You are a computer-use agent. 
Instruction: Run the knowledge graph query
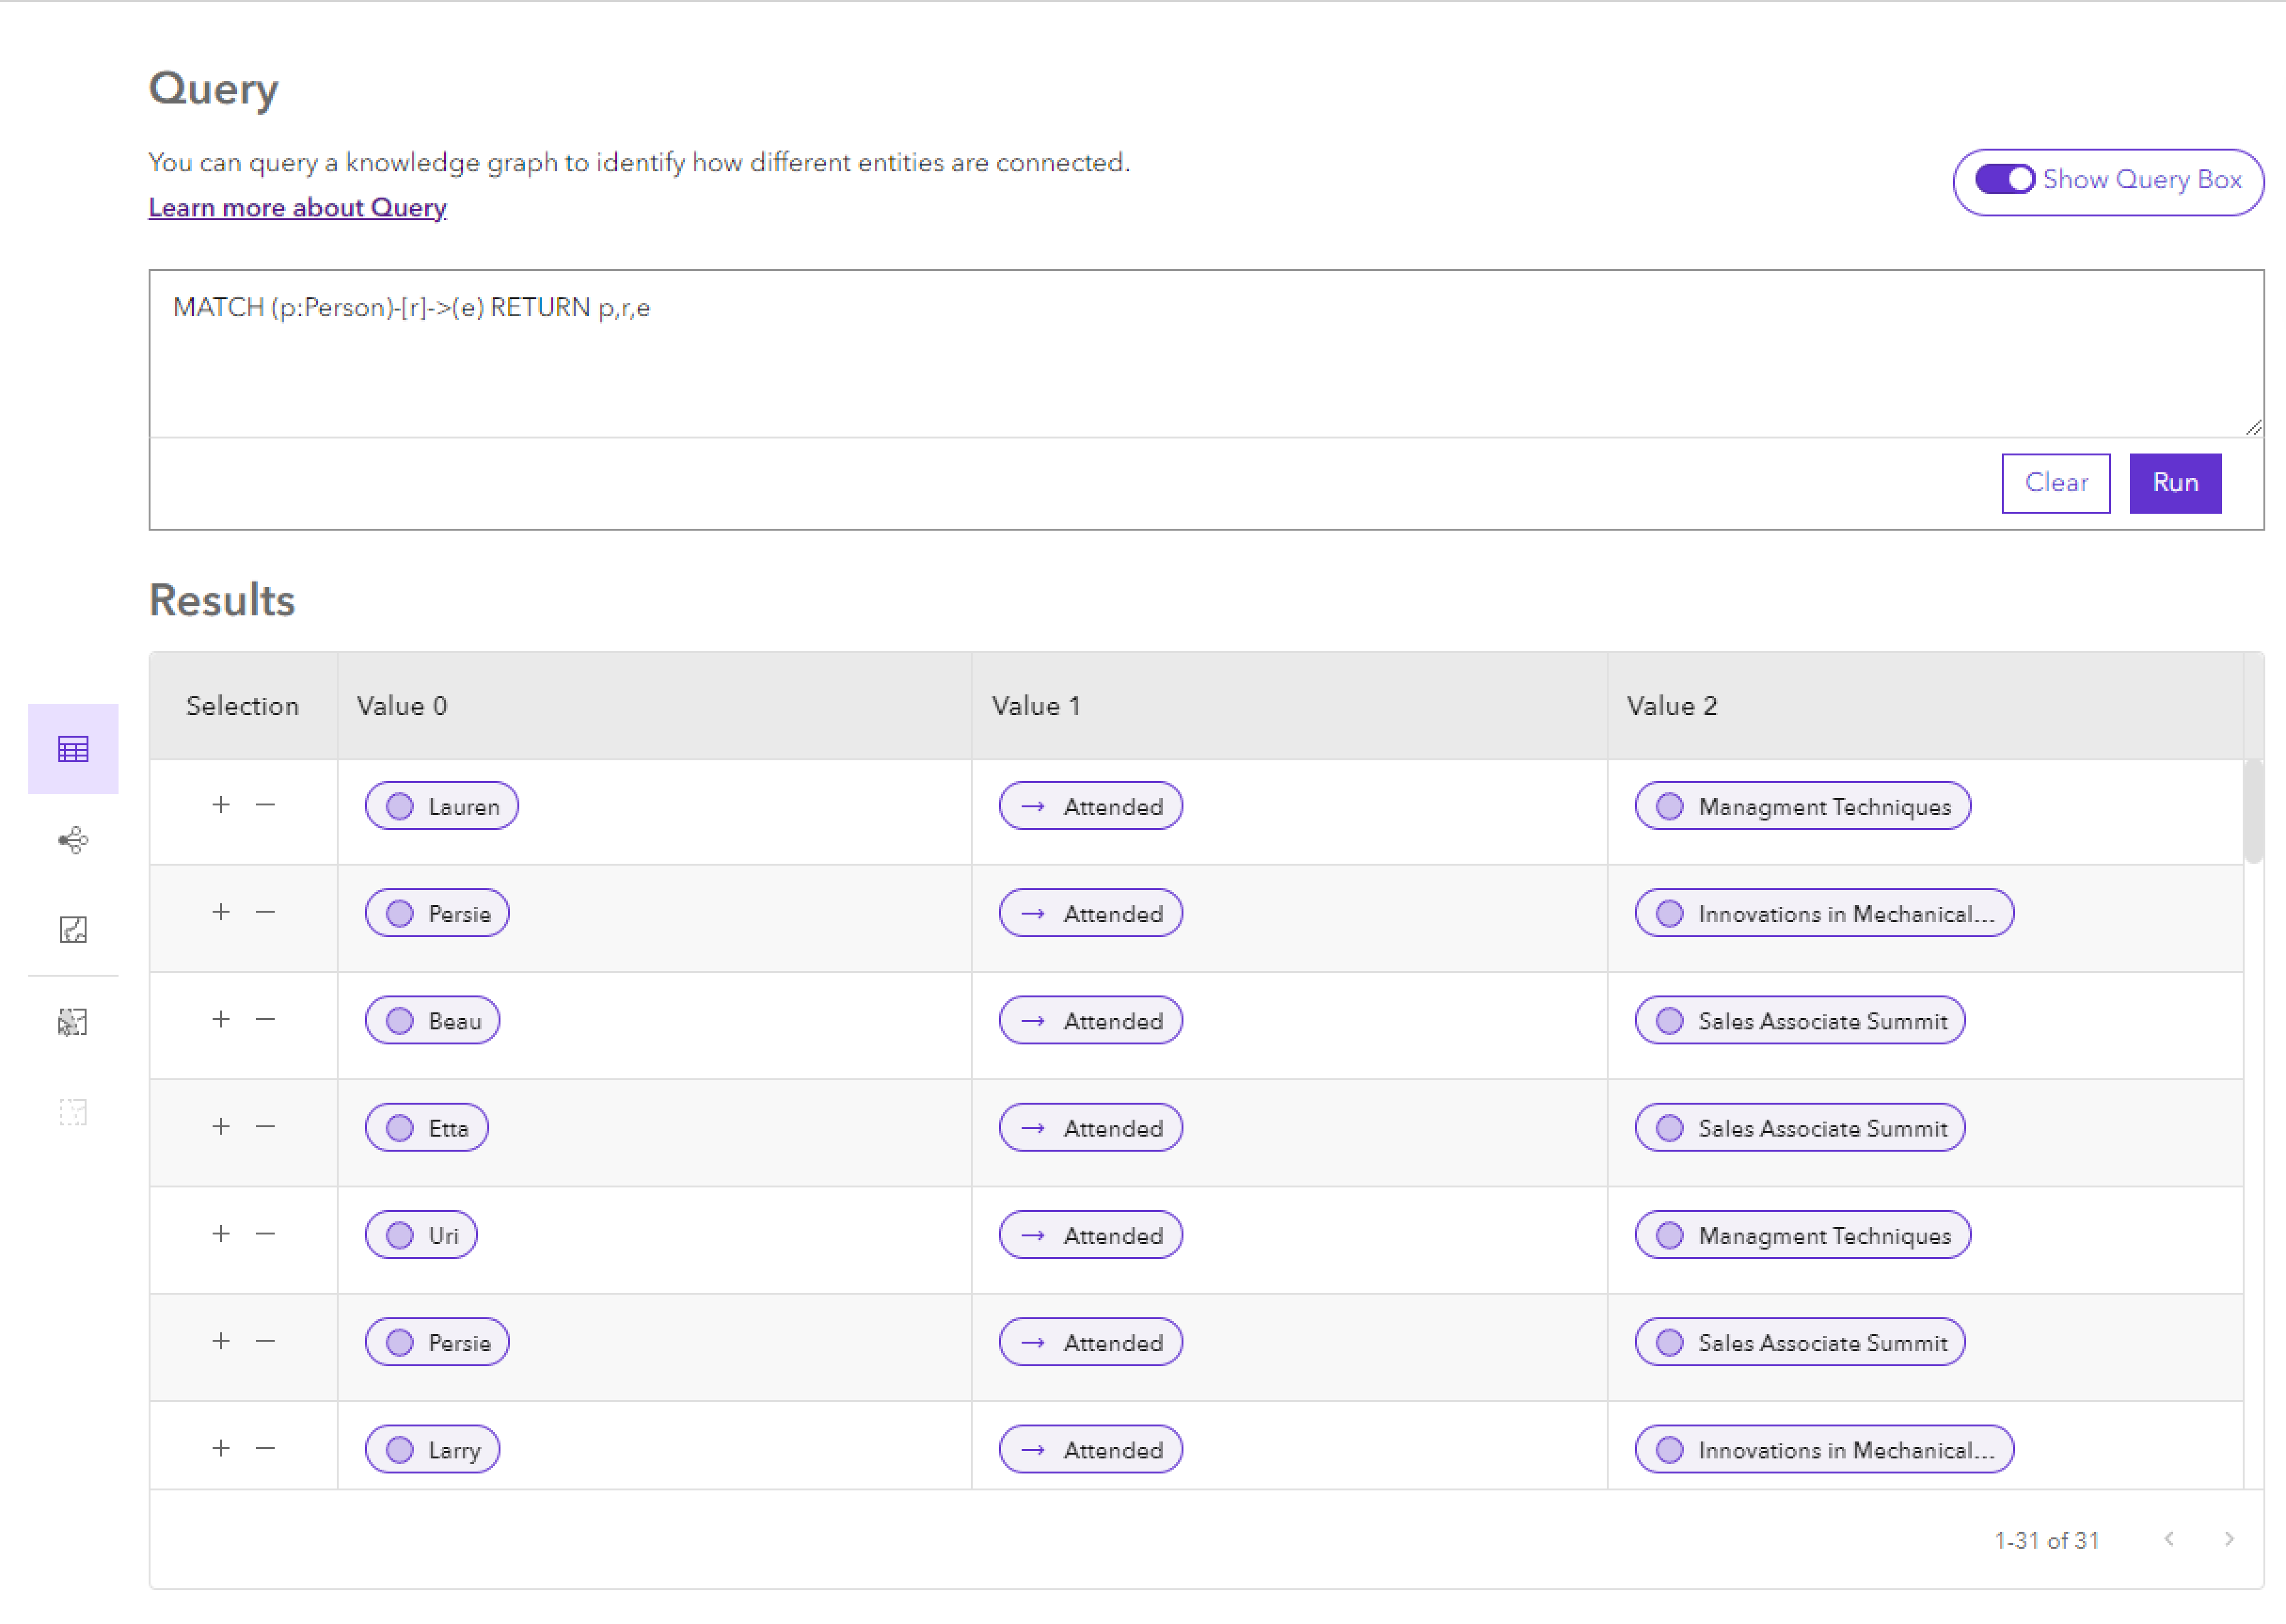pyautogui.click(x=2175, y=483)
